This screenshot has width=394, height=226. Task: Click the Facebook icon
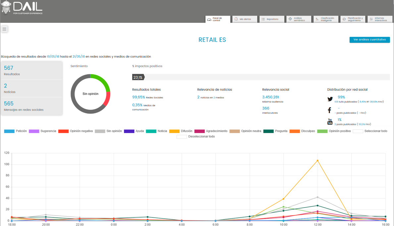[329, 110]
